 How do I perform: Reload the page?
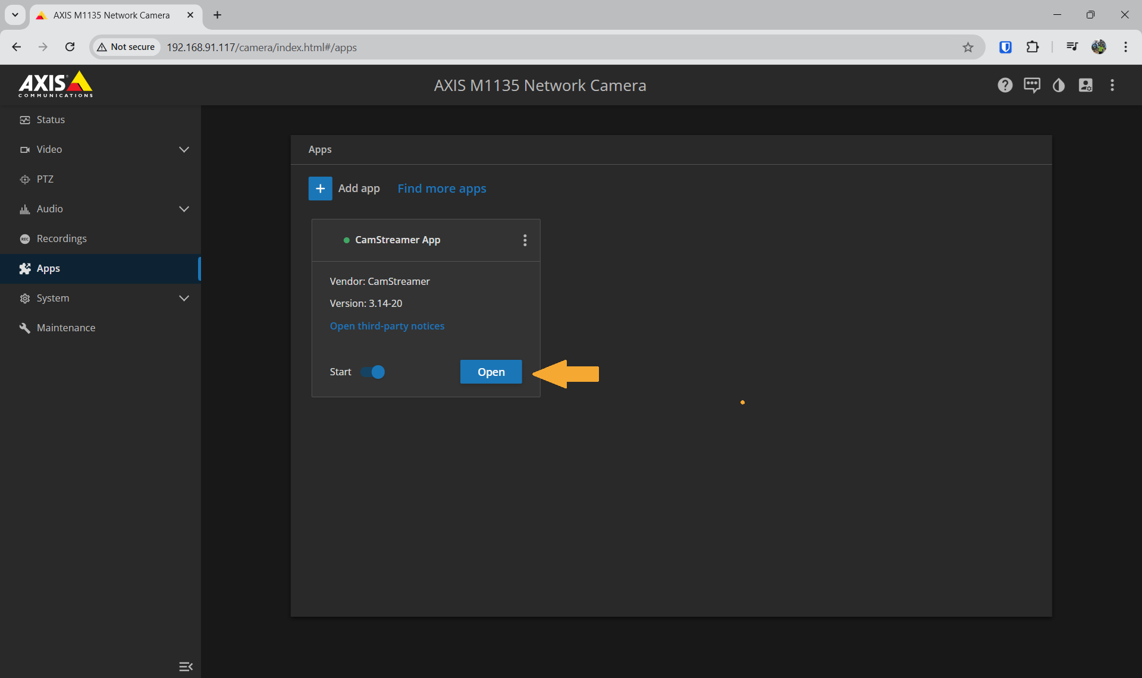tap(70, 47)
